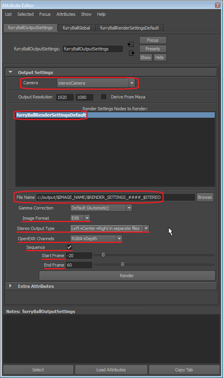Click the Presets button
This screenshot has height=378, width=223.
pos(153,49)
